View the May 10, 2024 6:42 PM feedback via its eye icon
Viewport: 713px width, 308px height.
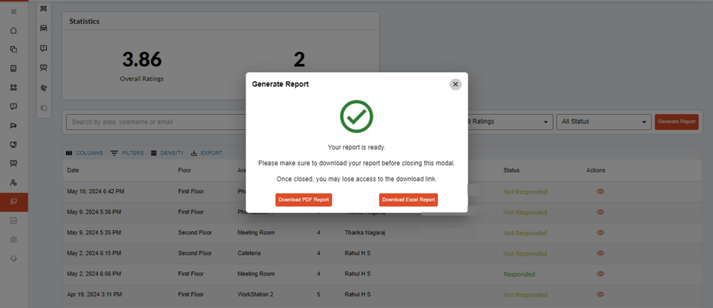click(600, 192)
